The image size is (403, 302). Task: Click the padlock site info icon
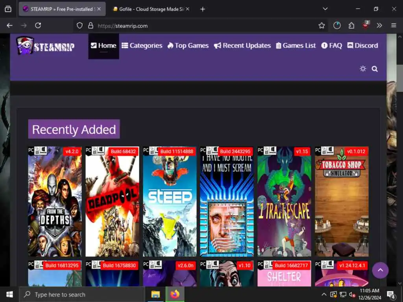click(x=91, y=26)
